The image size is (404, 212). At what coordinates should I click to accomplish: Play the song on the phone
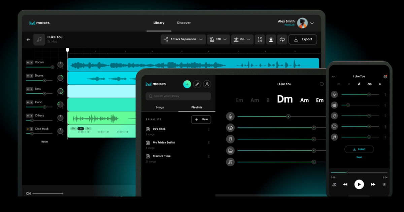[x=359, y=184]
